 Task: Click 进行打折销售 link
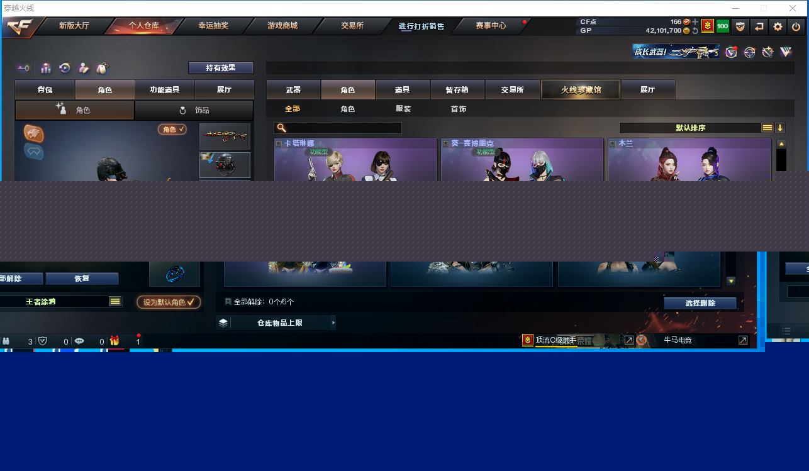pyautogui.click(x=421, y=26)
